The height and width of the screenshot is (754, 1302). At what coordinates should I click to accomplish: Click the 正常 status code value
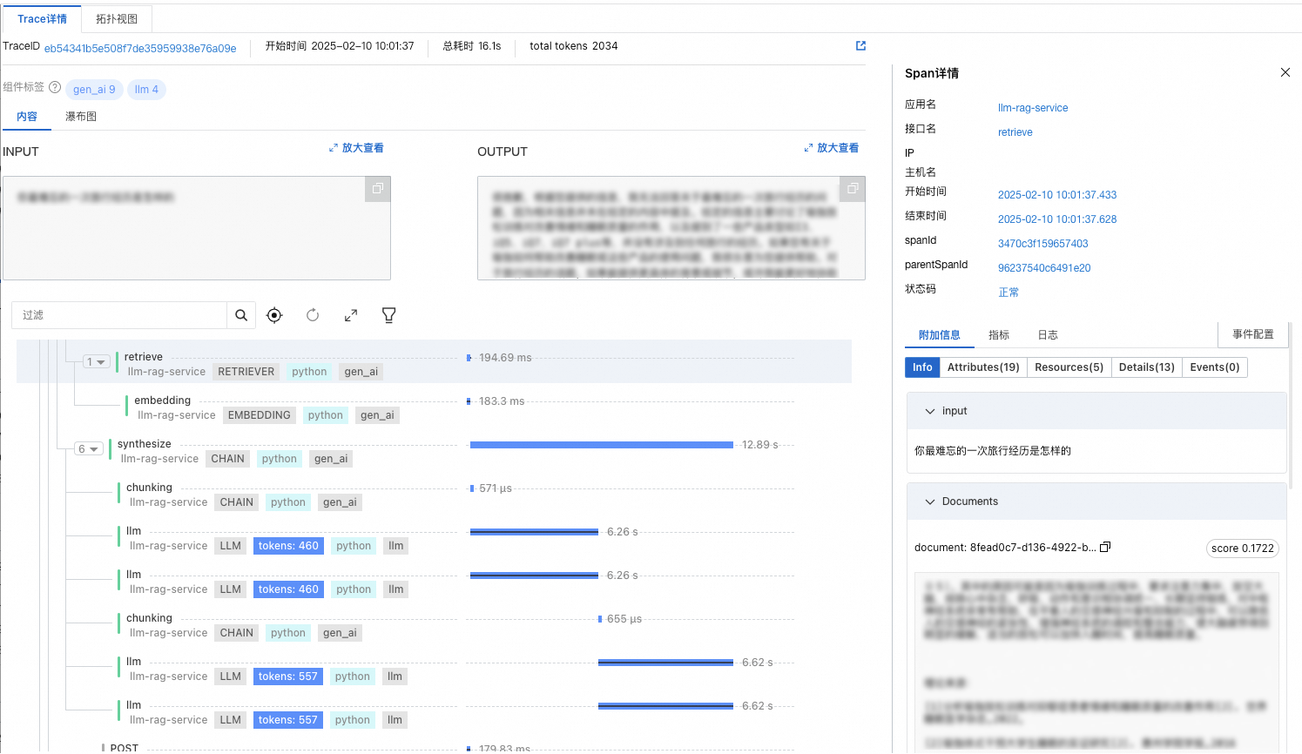tap(1009, 293)
